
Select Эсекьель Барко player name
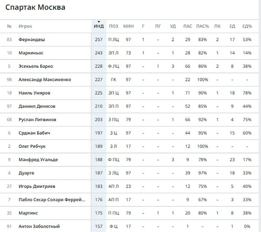click(x=35, y=66)
